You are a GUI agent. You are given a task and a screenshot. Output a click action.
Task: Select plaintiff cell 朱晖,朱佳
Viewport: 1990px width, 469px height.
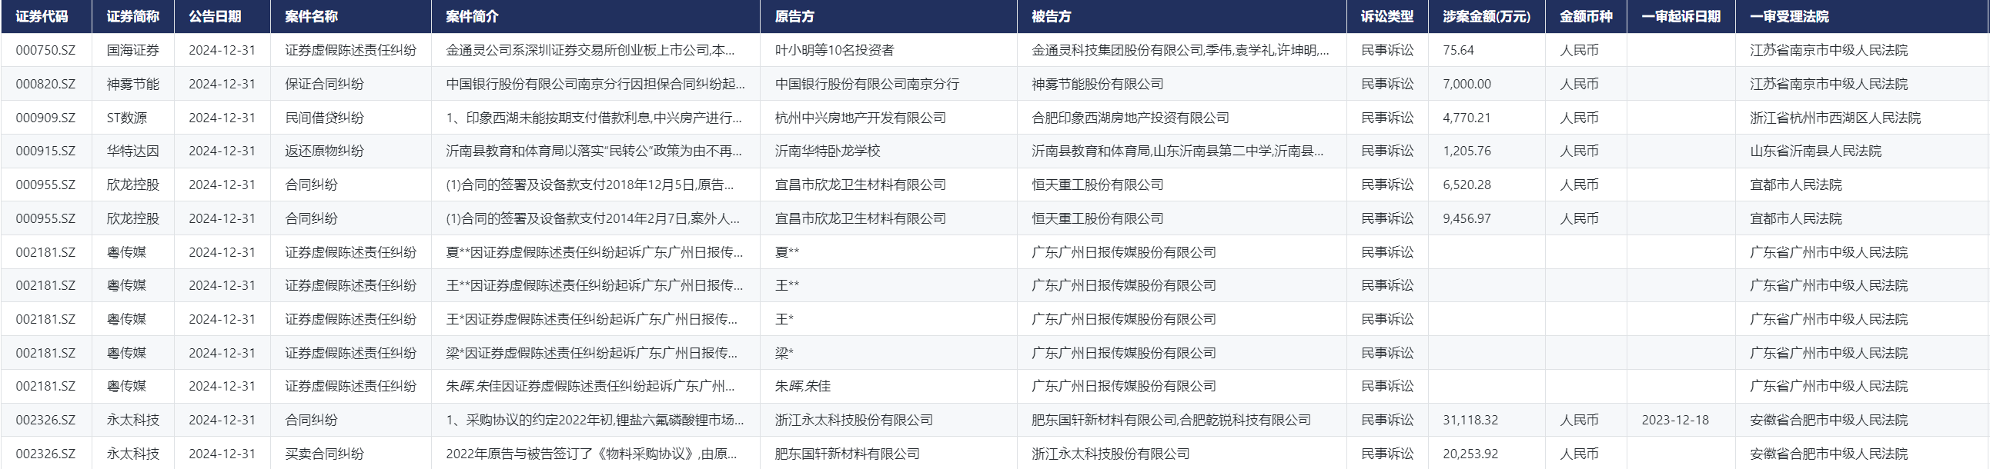pos(803,387)
